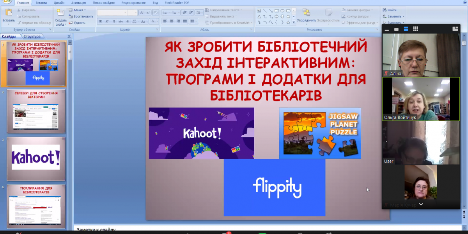
Task: Select Format Painter (Формат по образцу)
Action: [x=34, y=23]
